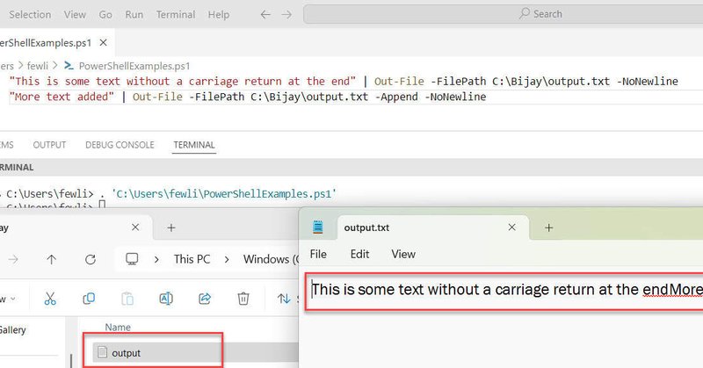Click the Cut scissors icon in Explorer
This screenshot has width=703, height=368.
click(x=50, y=299)
